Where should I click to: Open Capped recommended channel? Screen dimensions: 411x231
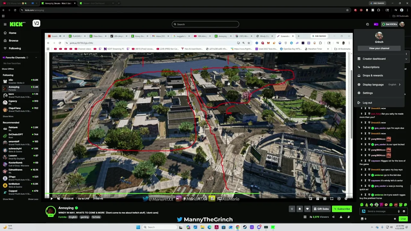point(20,192)
